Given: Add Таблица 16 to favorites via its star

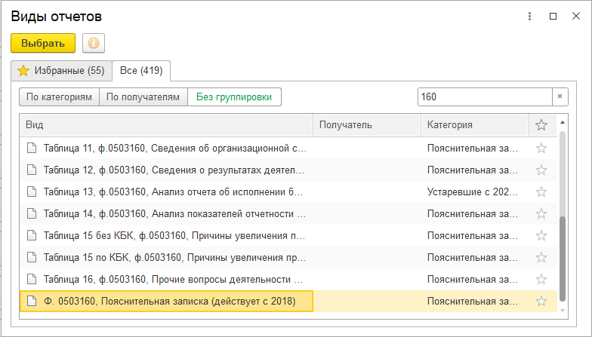Looking at the screenshot, I should 541,279.
